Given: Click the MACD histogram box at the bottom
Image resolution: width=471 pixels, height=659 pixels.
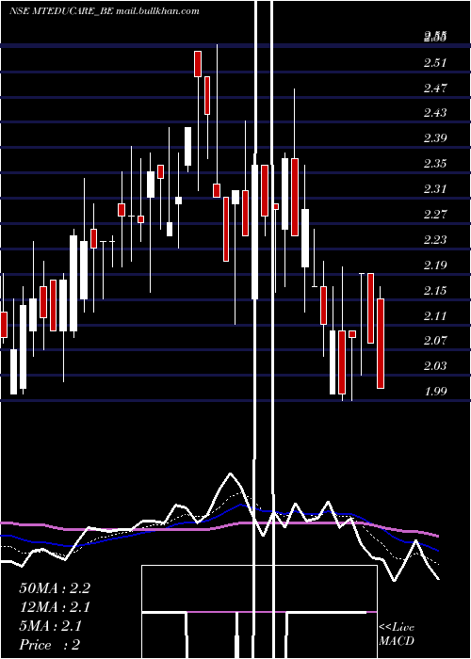Looking at the screenshot, I should click(259, 612).
